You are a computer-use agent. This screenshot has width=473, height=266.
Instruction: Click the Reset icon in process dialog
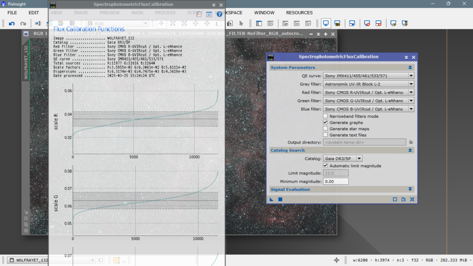[412, 199]
